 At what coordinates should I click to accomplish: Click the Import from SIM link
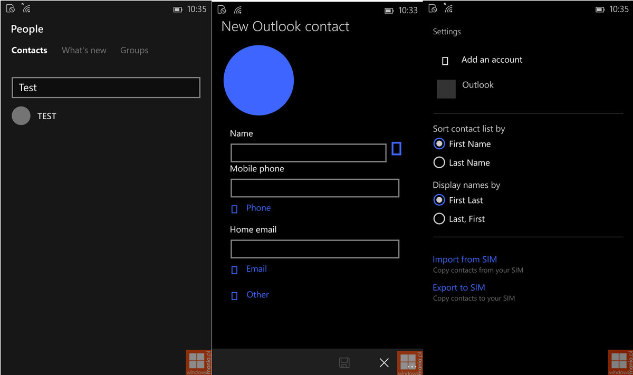pyautogui.click(x=465, y=259)
